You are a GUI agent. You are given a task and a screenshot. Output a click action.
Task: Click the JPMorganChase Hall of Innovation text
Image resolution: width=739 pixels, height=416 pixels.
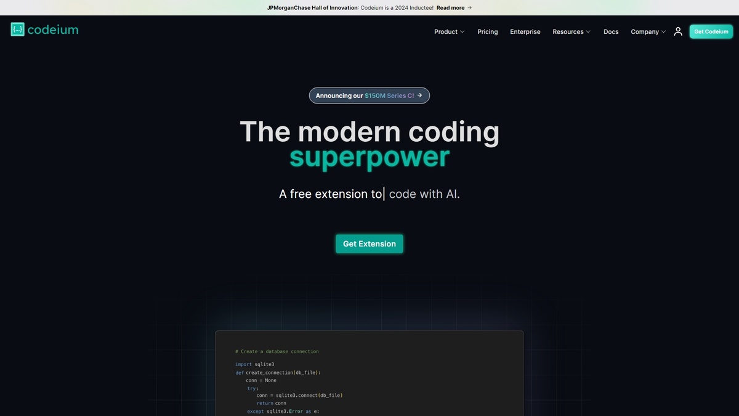(x=312, y=7)
